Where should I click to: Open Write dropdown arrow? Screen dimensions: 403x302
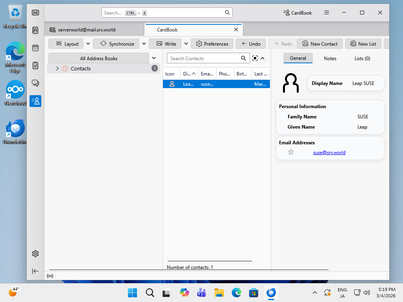[x=186, y=44]
